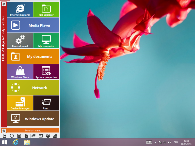Open the Windows Update tile
This screenshot has width=195, height=146.
click(33, 119)
